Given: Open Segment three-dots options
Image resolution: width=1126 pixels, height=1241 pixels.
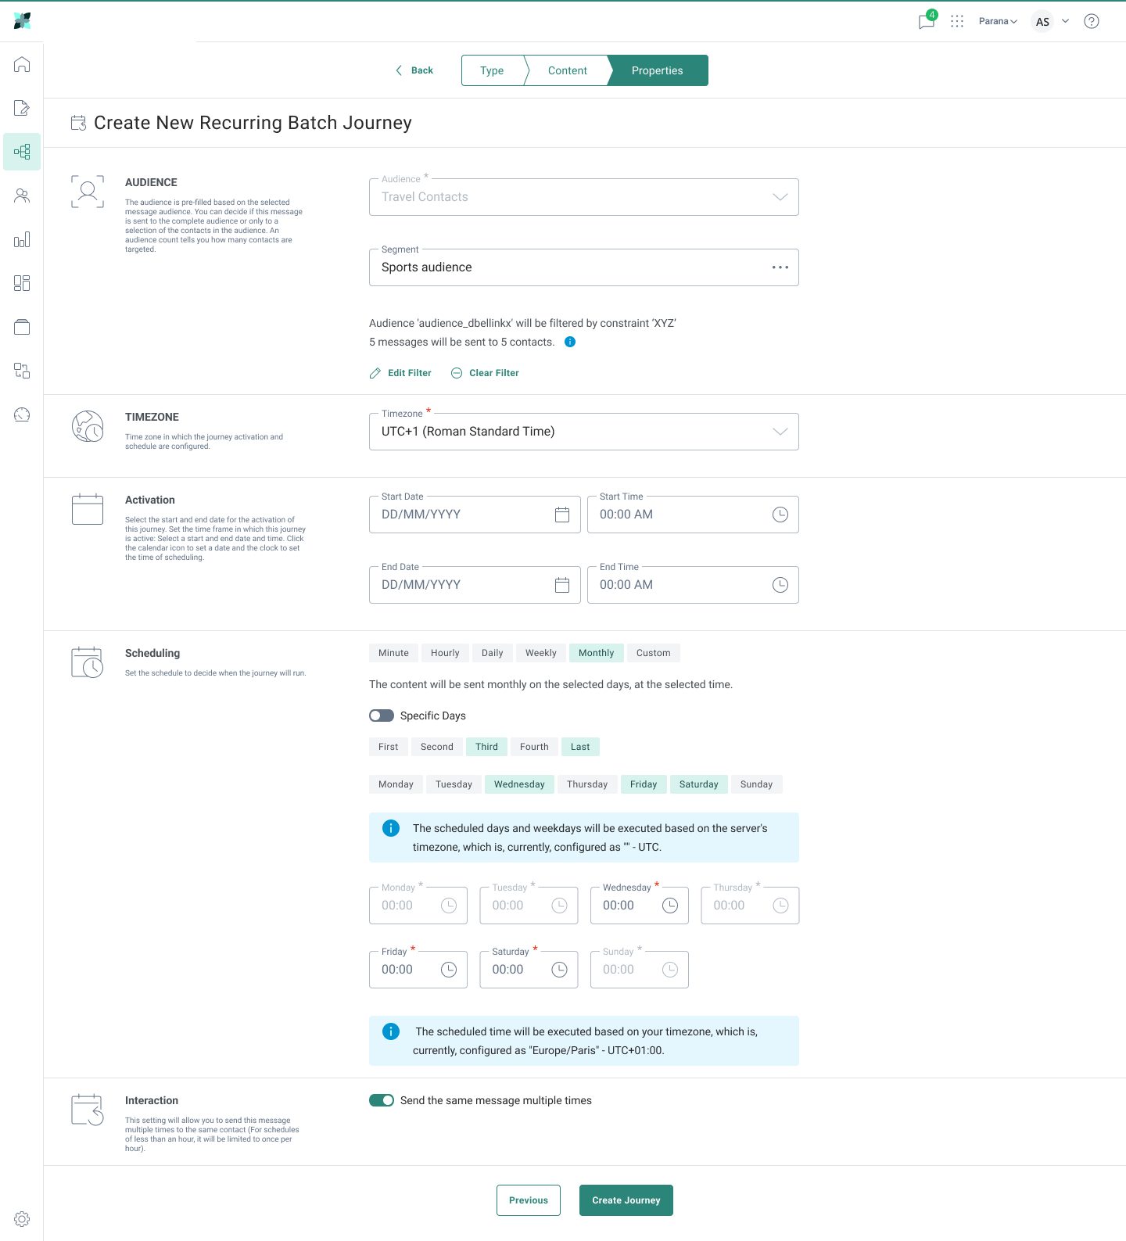Looking at the screenshot, I should (x=780, y=267).
